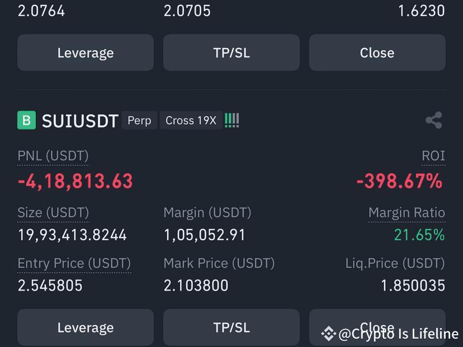Close the top position
The height and width of the screenshot is (347, 463).
pyautogui.click(x=377, y=53)
